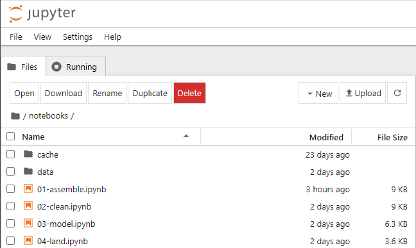Click the '23 days ago' modified value
The width and height of the screenshot is (416, 248).
[x=327, y=154]
